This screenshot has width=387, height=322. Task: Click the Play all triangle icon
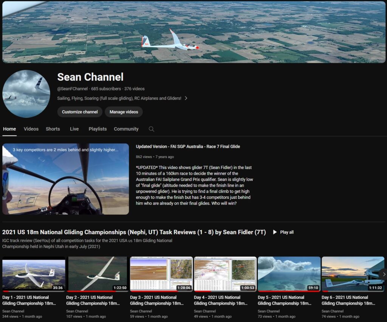click(275, 232)
